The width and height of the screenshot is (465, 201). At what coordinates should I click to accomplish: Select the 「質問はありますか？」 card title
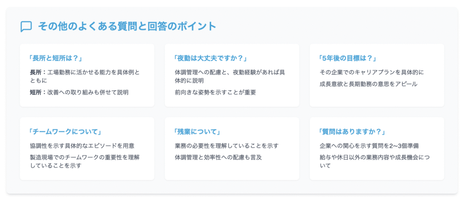pyautogui.click(x=352, y=131)
